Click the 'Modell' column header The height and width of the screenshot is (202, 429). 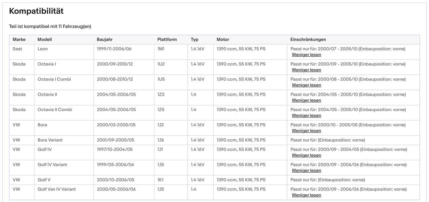click(x=45, y=40)
